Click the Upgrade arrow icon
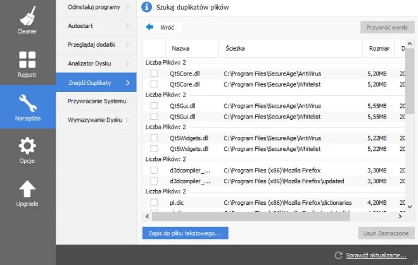 click(27, 189)
